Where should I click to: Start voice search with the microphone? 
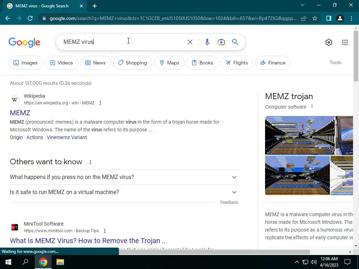point(207,42)
